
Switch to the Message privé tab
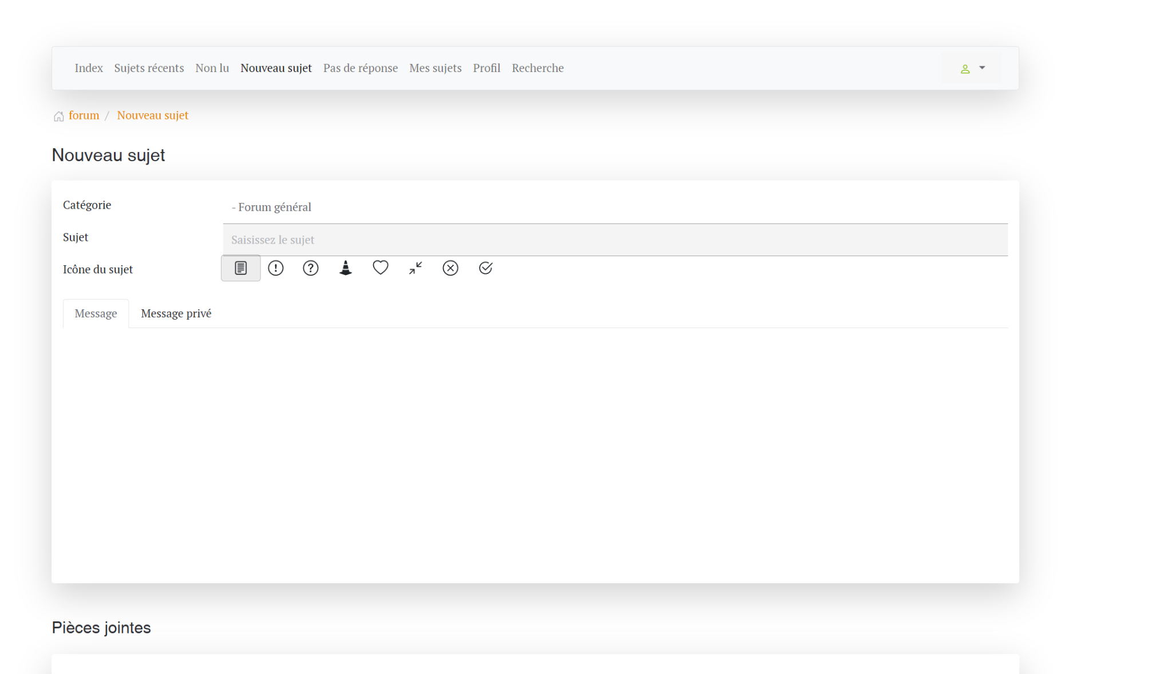coord(176,314)
